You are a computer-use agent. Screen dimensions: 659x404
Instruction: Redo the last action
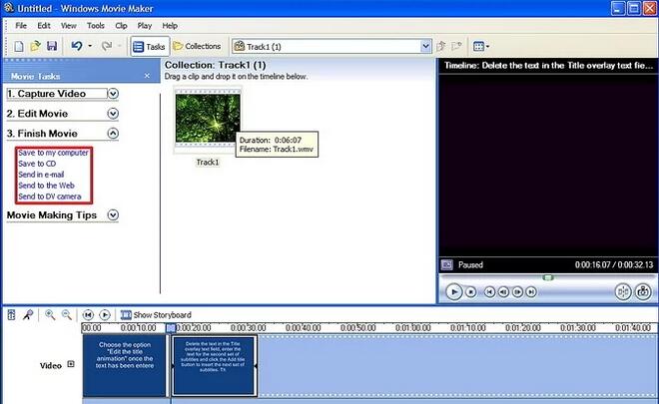107,46
